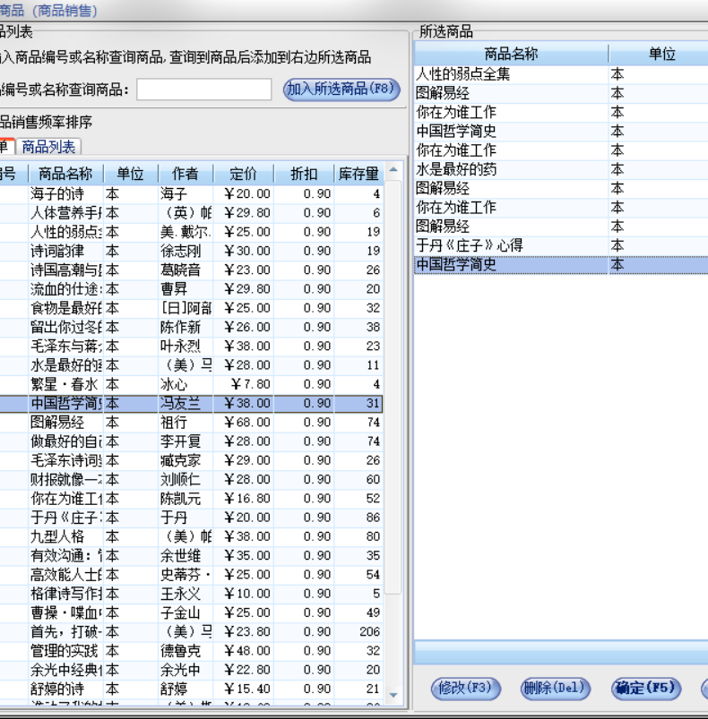Sort by the 商品名称 column in product list
This screenshot has width=708, height=719.
click(65, 174)
